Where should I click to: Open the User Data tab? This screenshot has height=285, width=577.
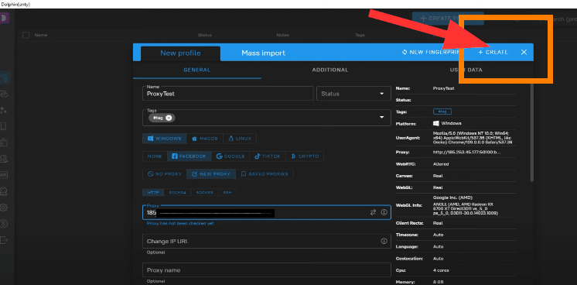(x=466, y=70)
